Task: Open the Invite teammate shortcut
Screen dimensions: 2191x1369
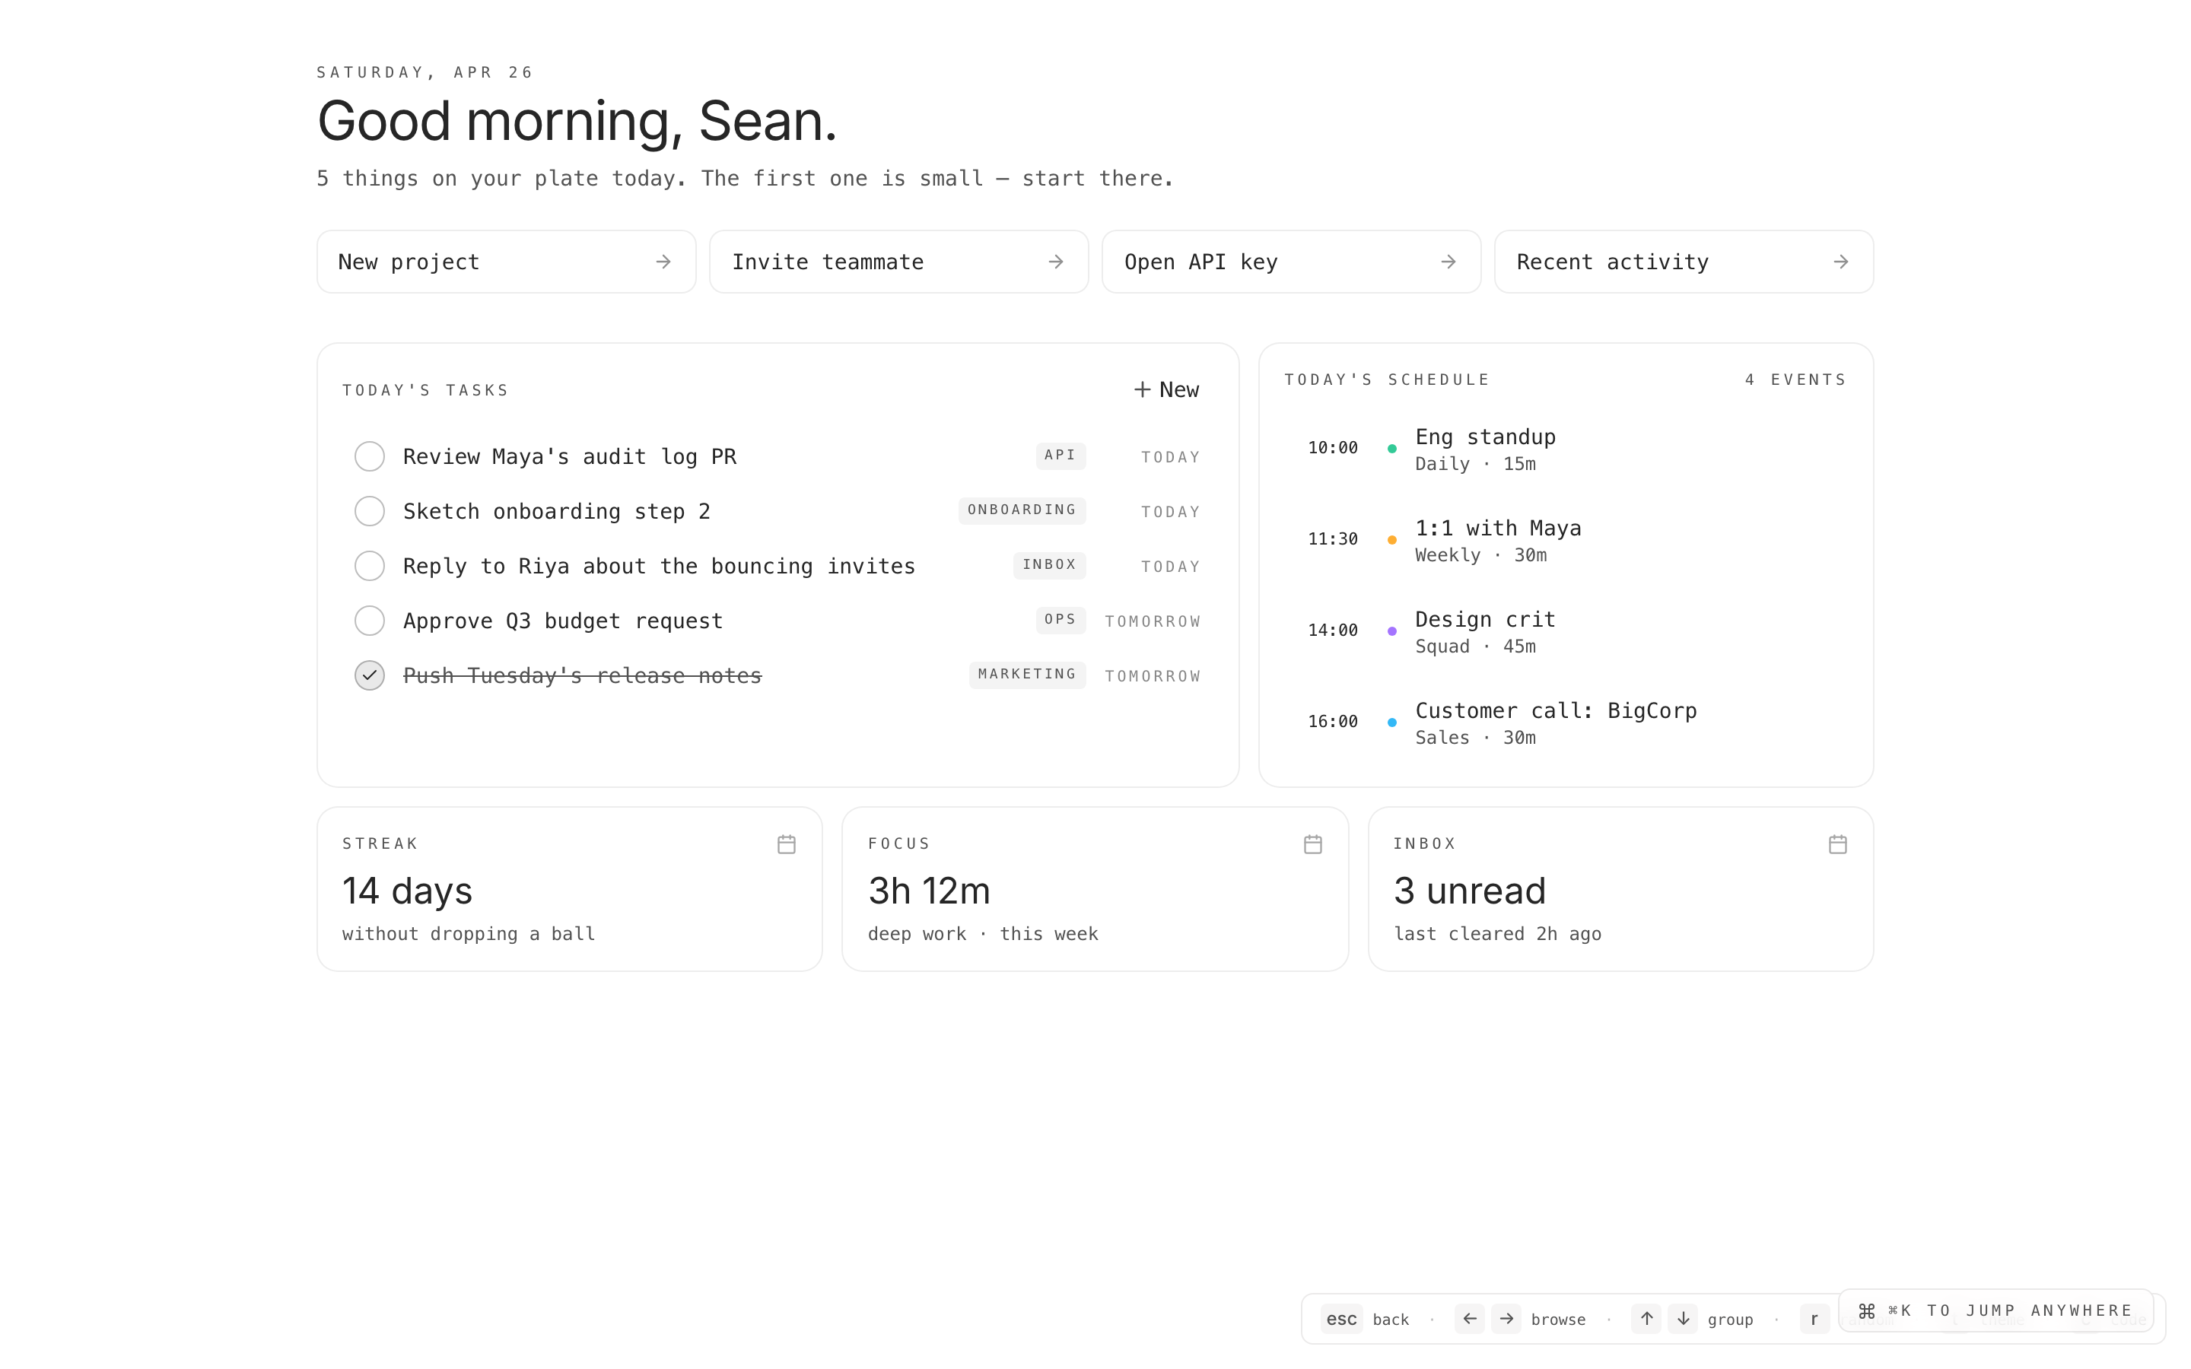Action: pyautogui.click(x=898, y=262)
